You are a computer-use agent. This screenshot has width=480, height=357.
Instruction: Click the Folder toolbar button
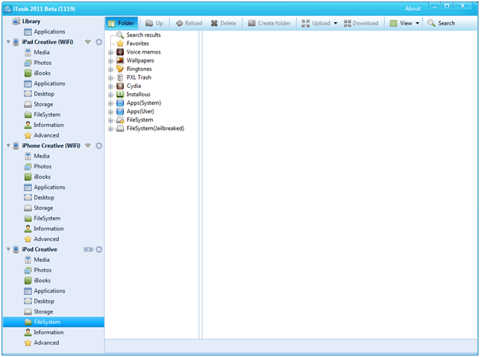click(122, 23)
